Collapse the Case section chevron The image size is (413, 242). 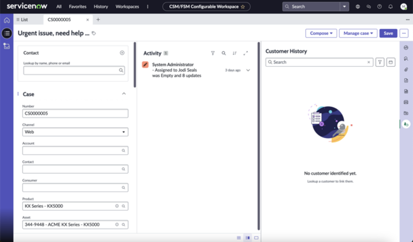click(x=124, y=93)
